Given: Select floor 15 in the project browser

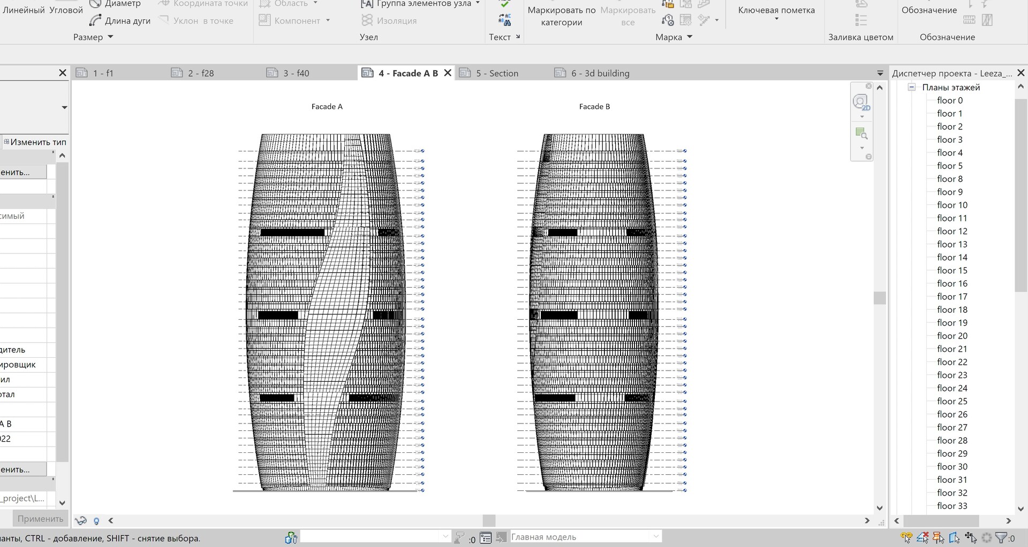Looking at the screenshot, I should click(x=953, y=270).
